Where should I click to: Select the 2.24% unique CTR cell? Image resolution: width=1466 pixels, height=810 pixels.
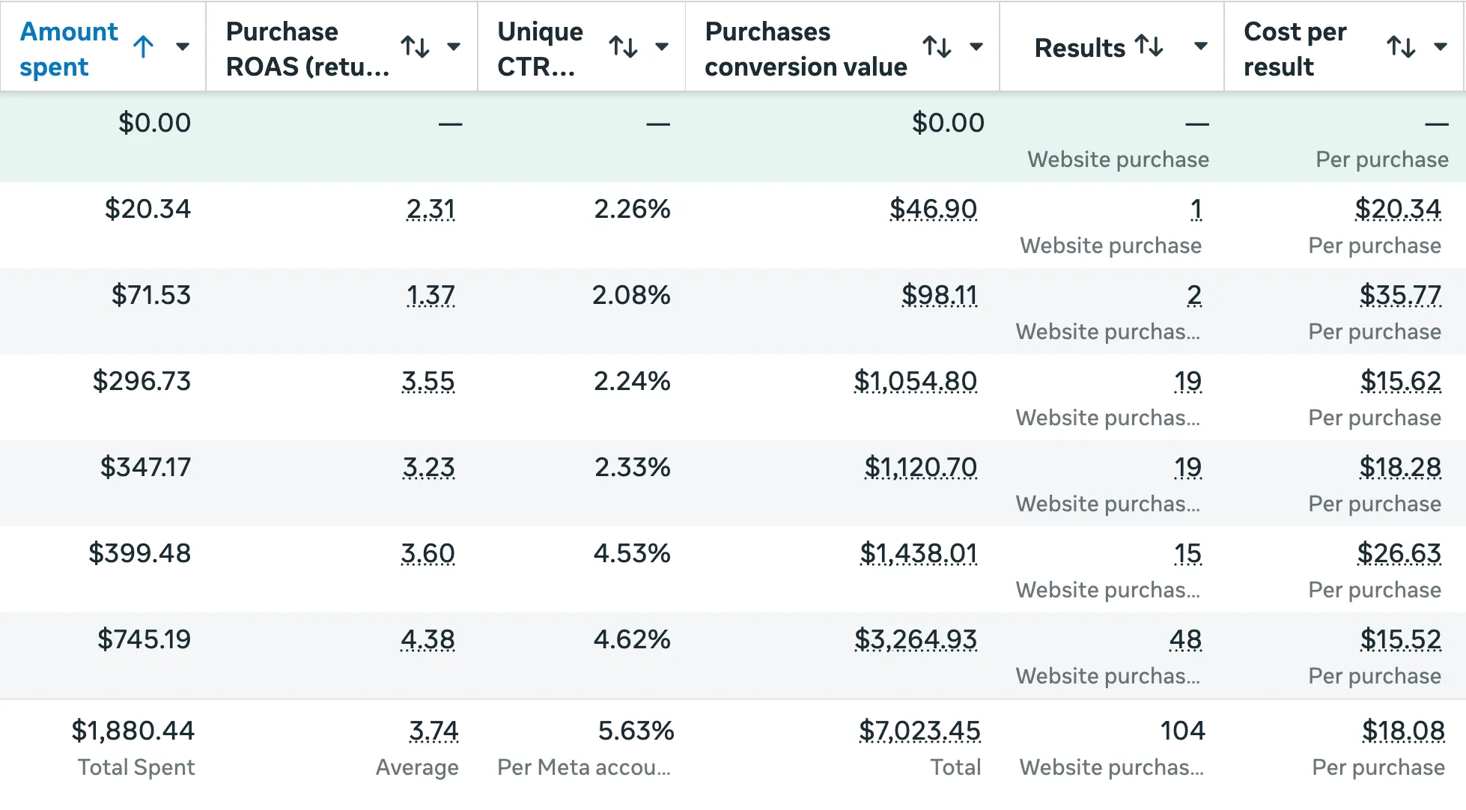pyautogui.click(x=632, y=381)
